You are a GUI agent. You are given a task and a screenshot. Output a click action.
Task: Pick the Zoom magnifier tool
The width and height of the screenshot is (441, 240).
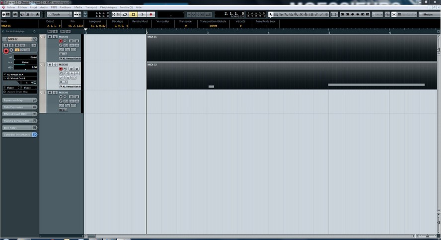[296, 14]
